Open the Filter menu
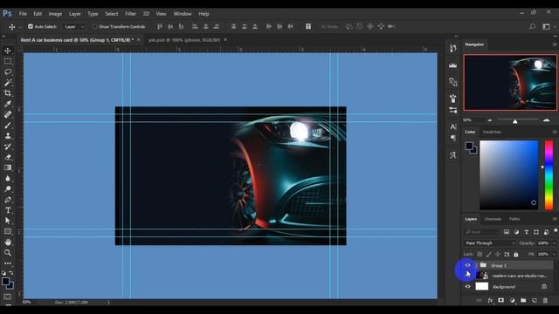 point(130,14)
